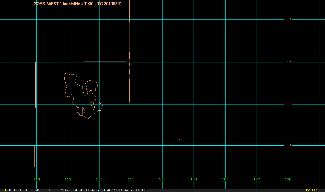
Task: Click the longitude label 112
Action: [99, 179]
